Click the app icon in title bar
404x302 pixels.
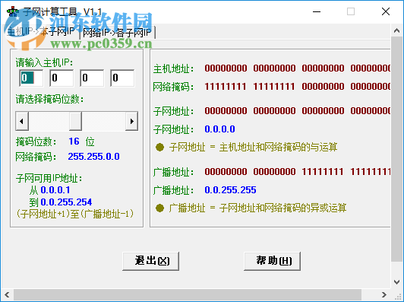point(13,12)
